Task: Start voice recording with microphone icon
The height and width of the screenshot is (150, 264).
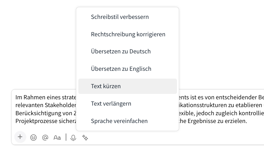Action: (x=73, y=137)
